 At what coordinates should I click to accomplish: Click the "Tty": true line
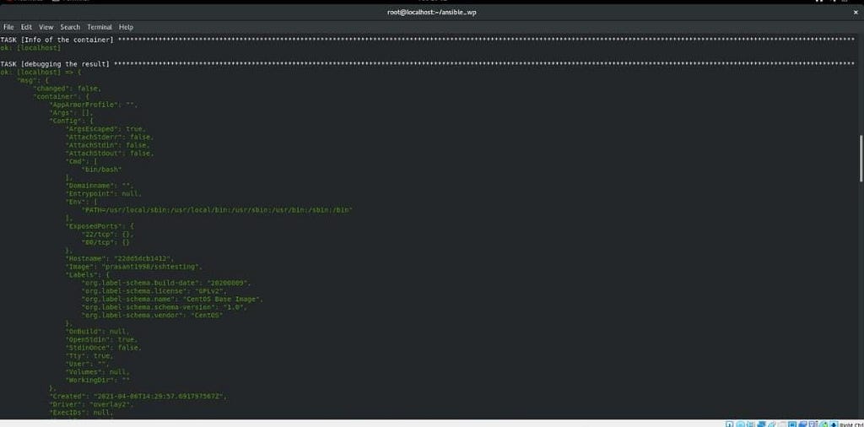click(89, 356)
